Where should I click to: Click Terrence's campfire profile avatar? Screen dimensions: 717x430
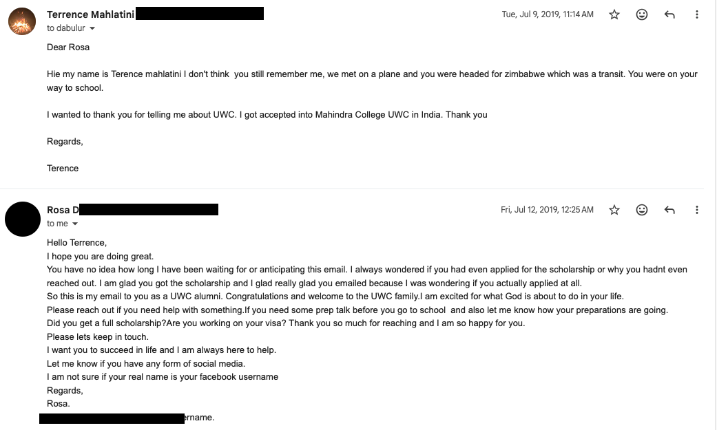(22, 21)
